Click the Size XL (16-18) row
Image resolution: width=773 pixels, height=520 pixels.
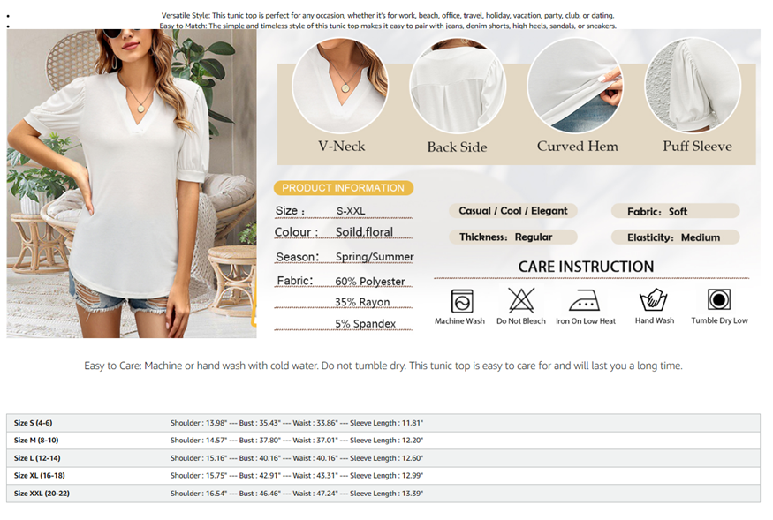click(x=383, y=476)
